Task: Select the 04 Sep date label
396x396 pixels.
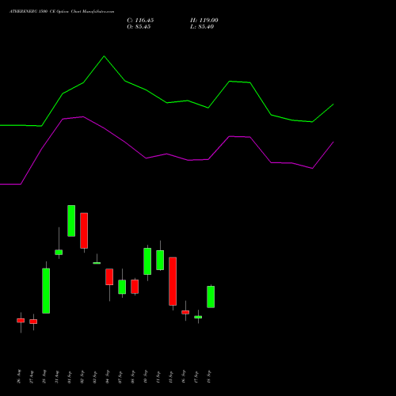Action: pos(108,376)
